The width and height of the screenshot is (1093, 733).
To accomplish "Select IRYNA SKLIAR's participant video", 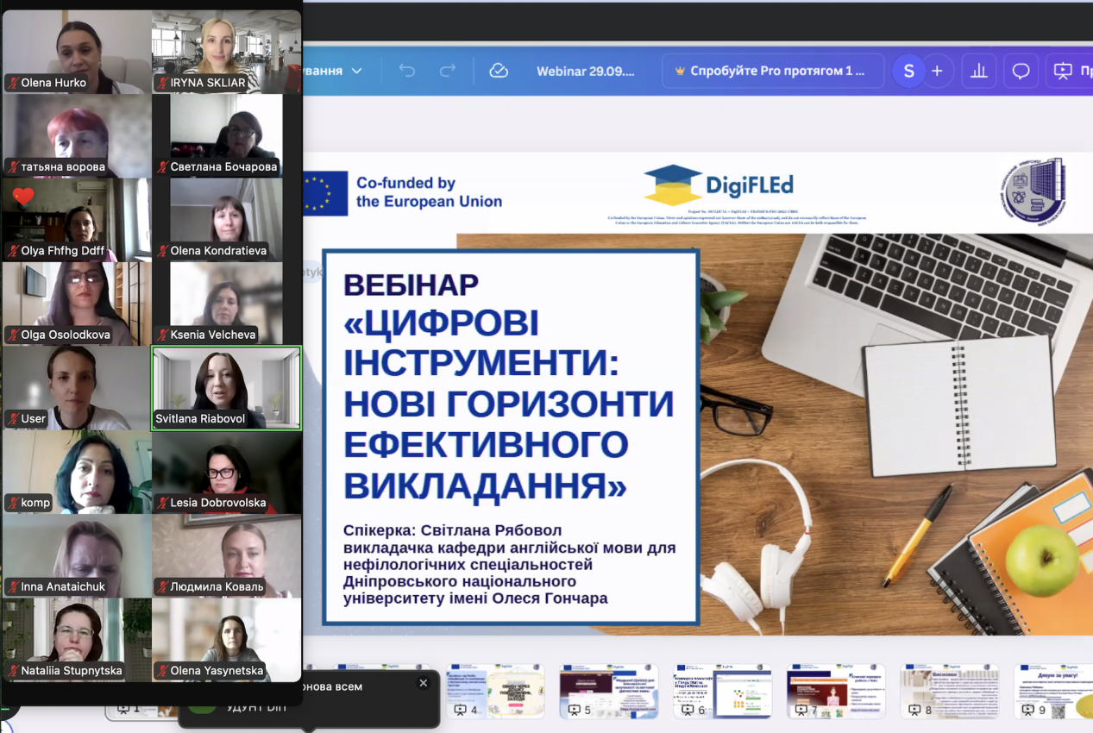I will coord(226,51).
